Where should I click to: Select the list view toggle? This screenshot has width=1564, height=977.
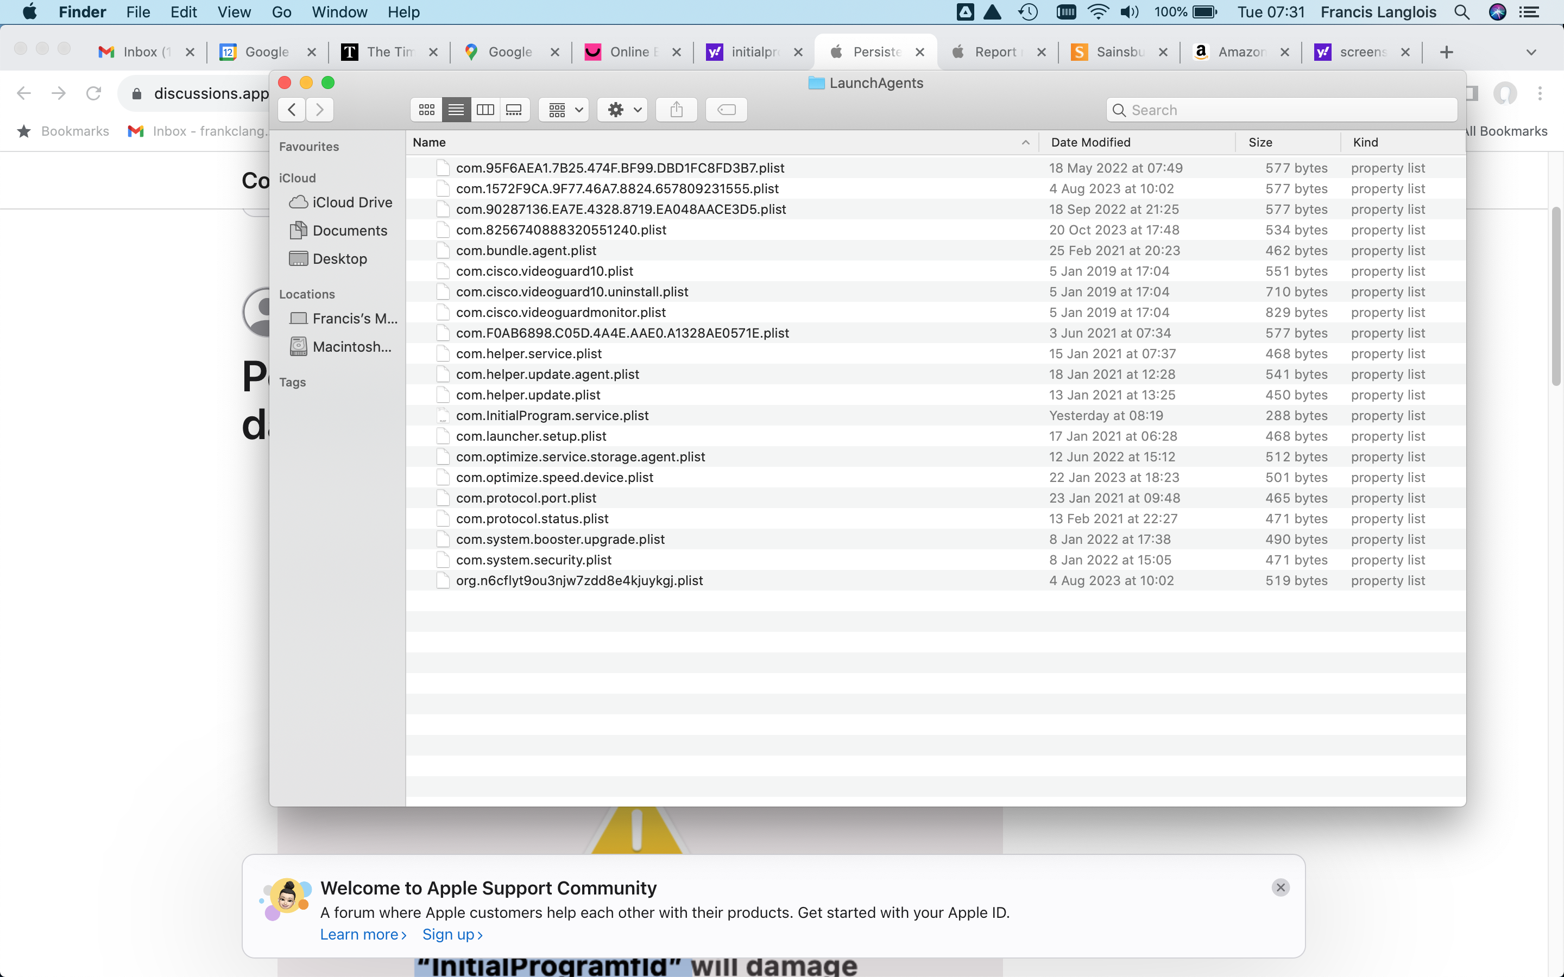pos(456,109)
